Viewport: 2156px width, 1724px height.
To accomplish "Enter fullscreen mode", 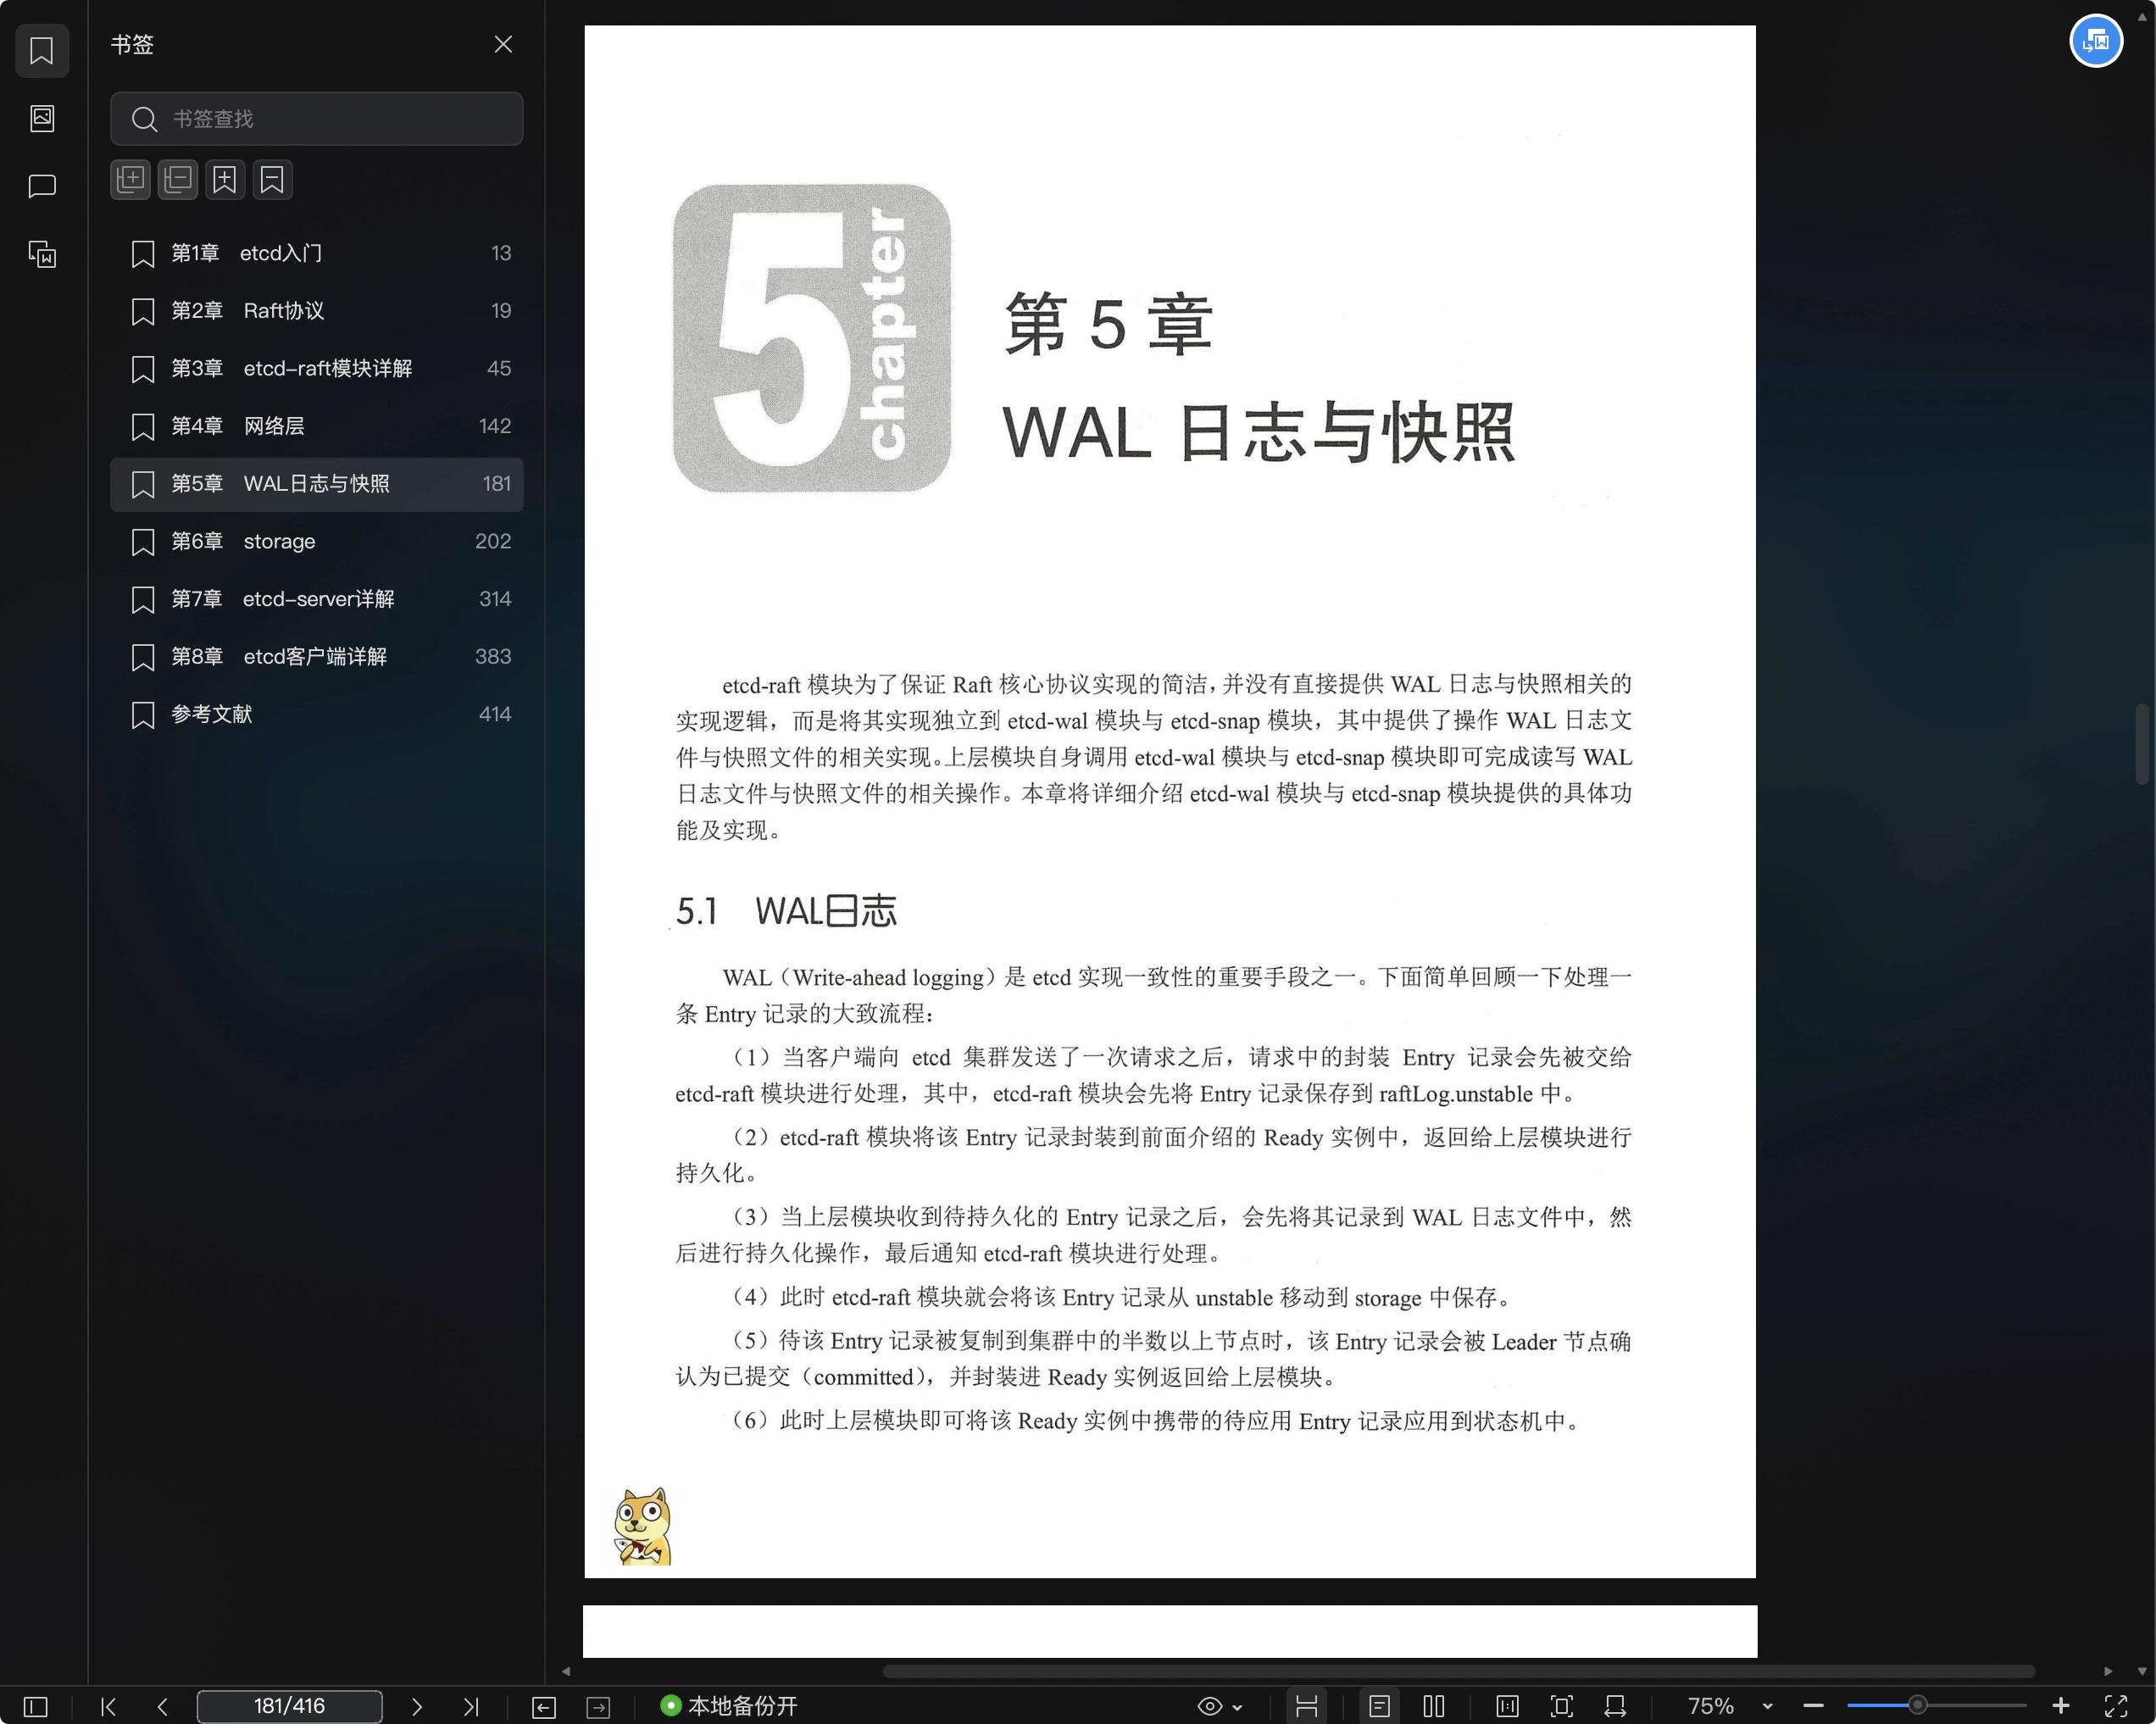I will 2115,1706.
